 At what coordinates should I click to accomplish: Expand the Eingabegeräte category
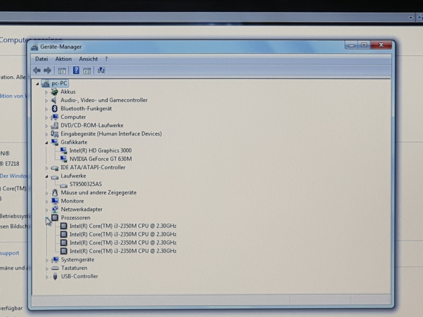tap(46, 134)
